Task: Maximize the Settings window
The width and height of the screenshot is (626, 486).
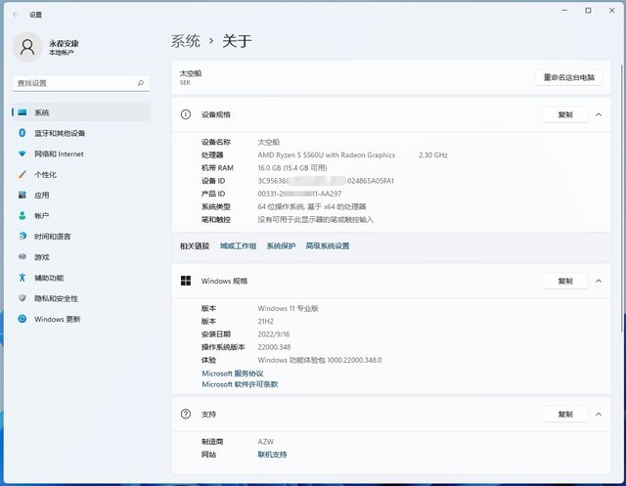Action: 588,11
